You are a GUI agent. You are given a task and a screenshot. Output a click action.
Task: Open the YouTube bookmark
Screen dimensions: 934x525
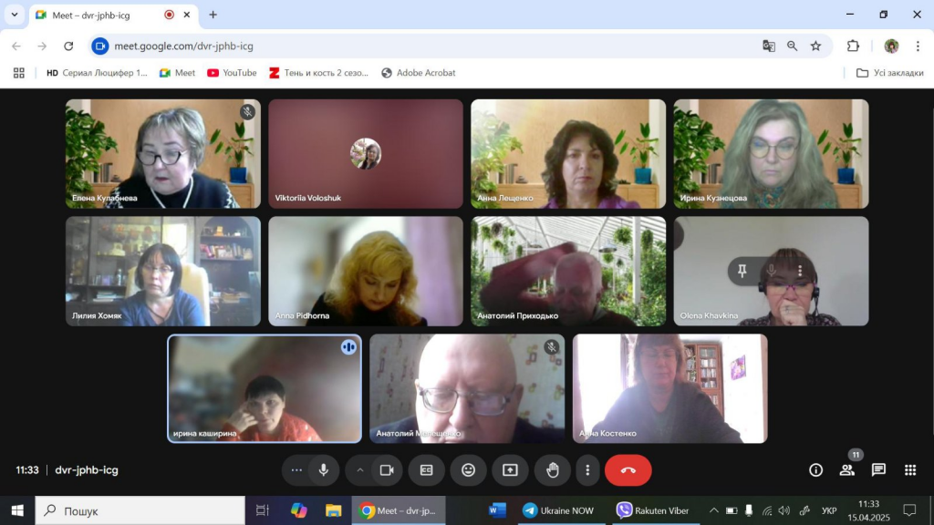click(232, 73)
